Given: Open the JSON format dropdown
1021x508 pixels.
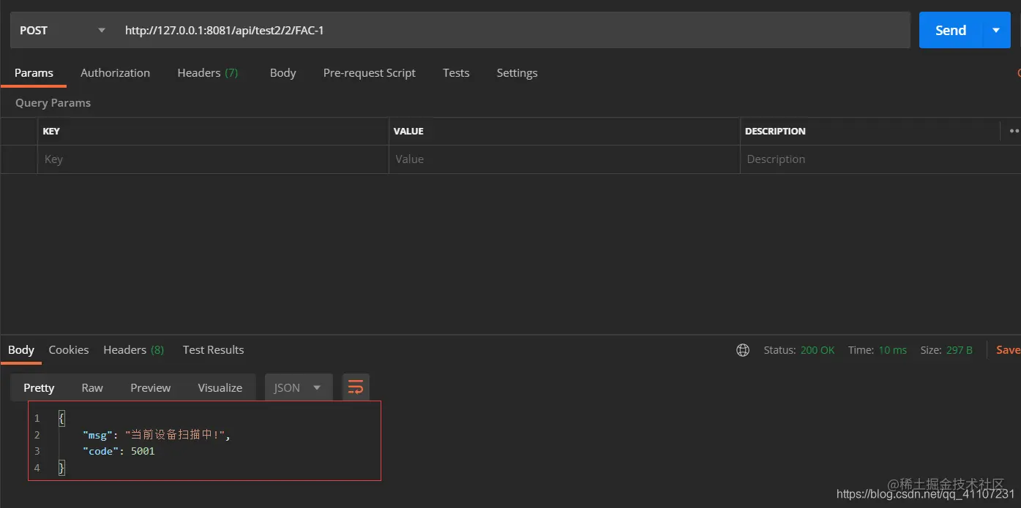Looking at the screenshot, I should [x=299, y=387].
